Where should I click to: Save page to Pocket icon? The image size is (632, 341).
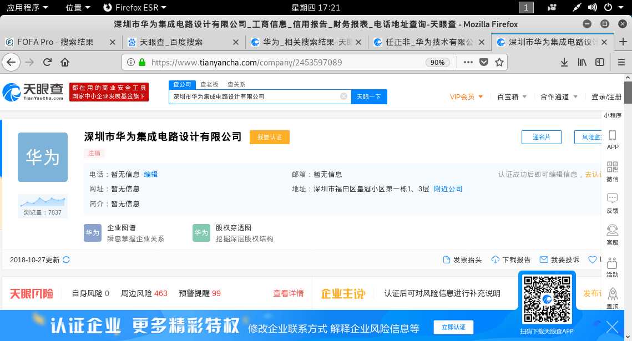click(x=484, y=62)
